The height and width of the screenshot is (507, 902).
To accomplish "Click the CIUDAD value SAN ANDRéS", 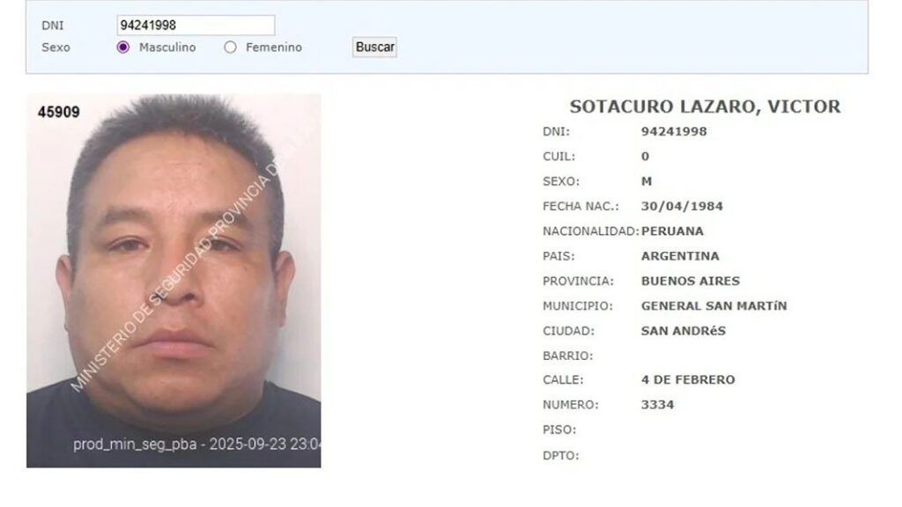I will coord(684,331).
